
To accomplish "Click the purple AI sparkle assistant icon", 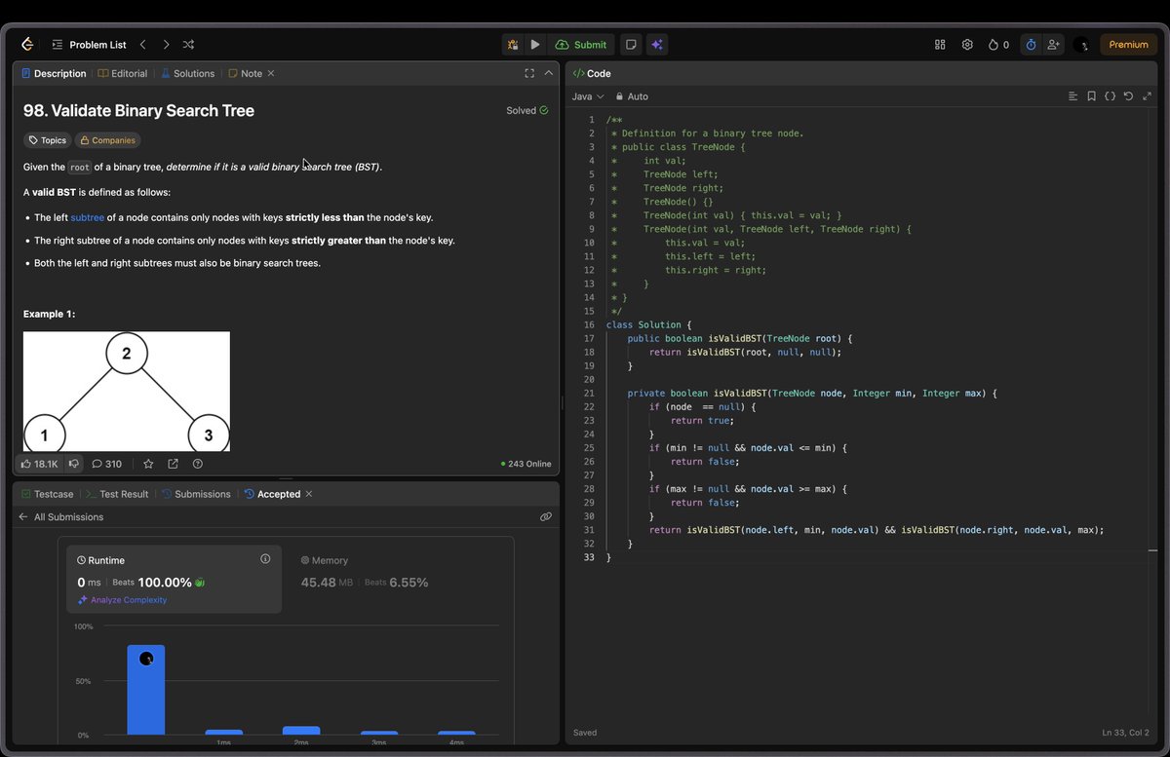I will (656, 44).
